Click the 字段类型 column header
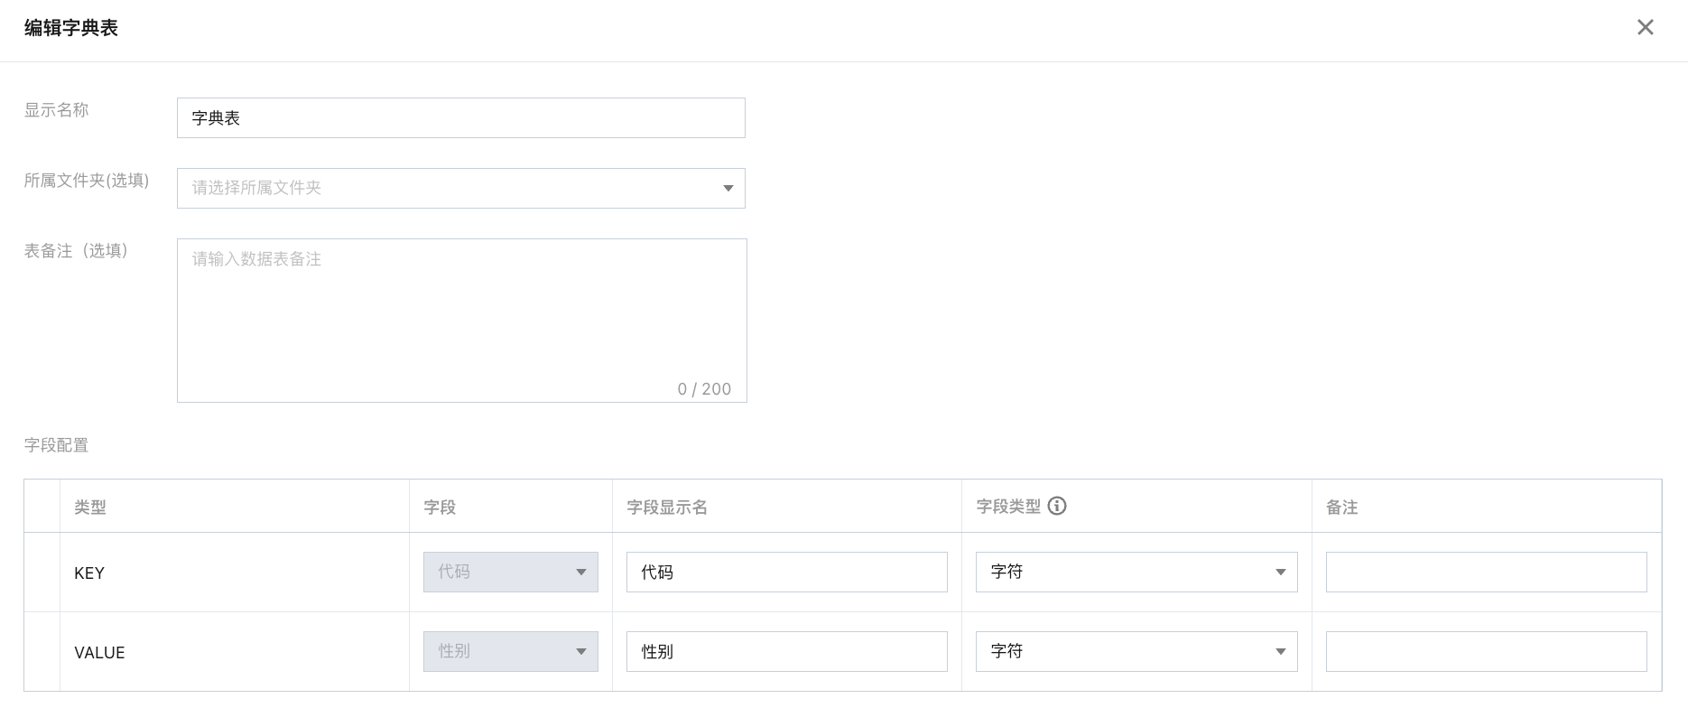The height and width of the screenshot is (708, 1688). coord(1008,507)
